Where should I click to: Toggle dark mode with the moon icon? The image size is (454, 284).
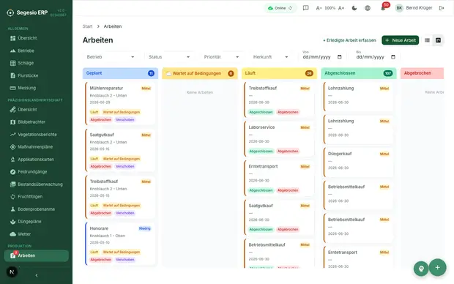click(354, 8)
